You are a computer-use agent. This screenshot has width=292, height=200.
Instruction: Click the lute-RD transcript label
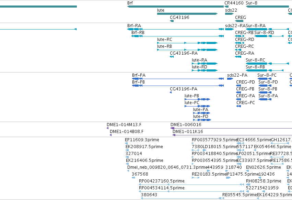click(199, 67)
